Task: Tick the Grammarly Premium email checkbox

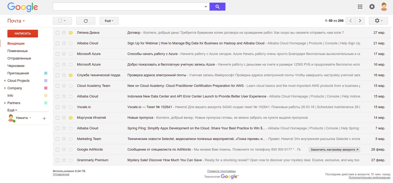Action: (57, 160)
